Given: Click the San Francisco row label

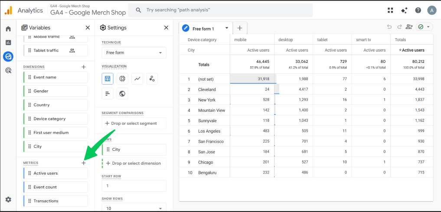Looking at the screenshot, I should (211, 141).
